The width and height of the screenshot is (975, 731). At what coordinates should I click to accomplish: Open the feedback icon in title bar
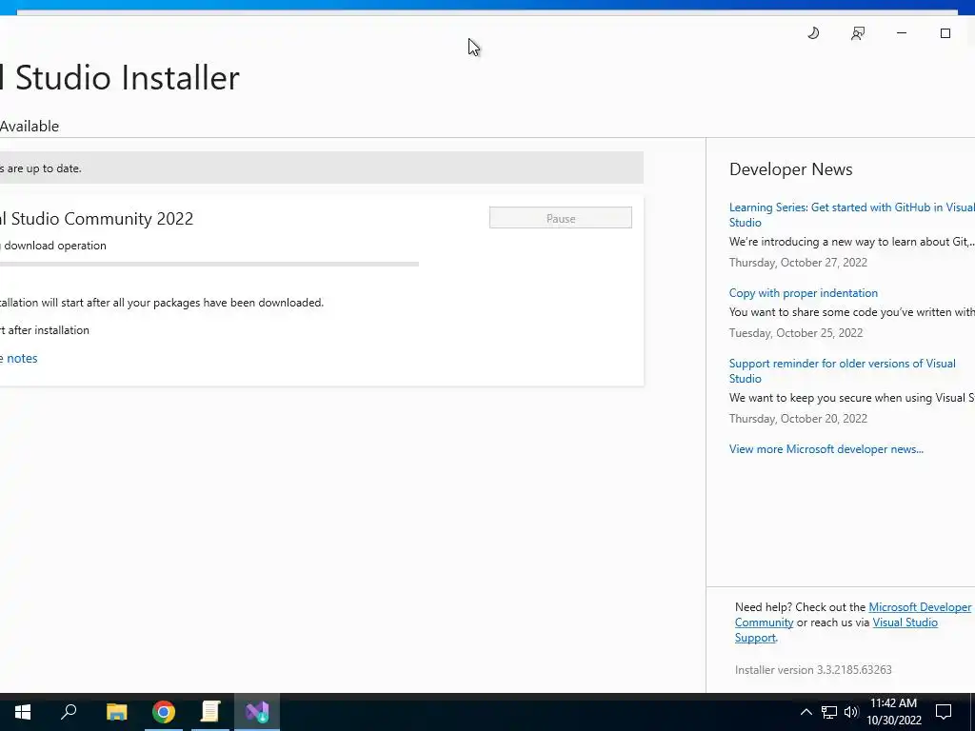click(858, 33)
